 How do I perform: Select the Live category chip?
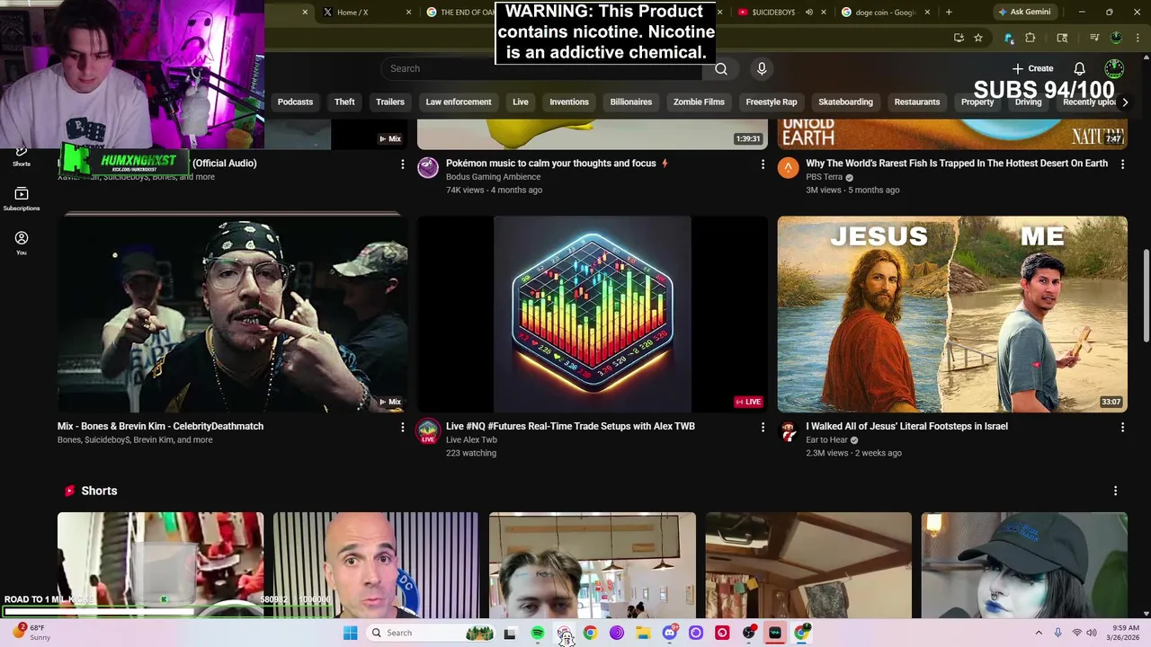click(x=521, y=102)
